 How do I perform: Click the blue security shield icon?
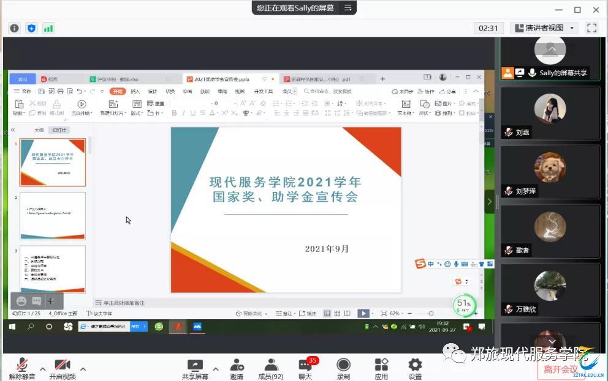pos(31,28)
